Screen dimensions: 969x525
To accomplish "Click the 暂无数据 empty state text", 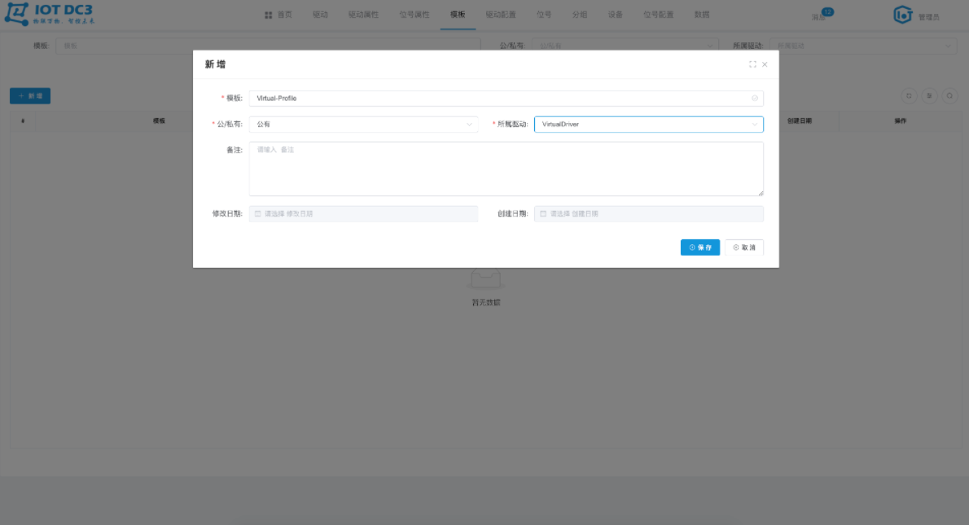I will (x=486, y=303).
